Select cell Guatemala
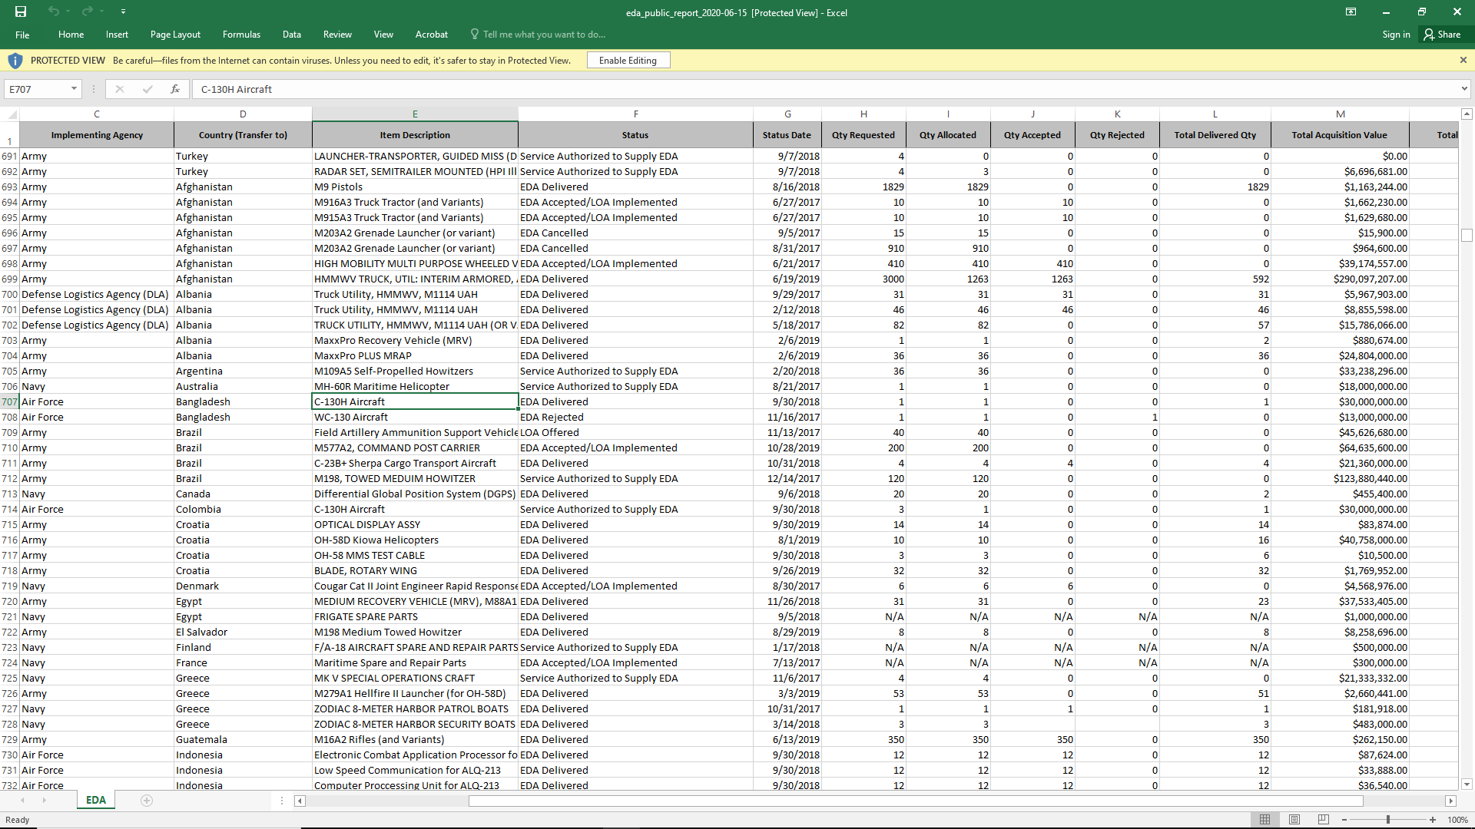The image size is (1475, 829). click(x=243, y=739)
